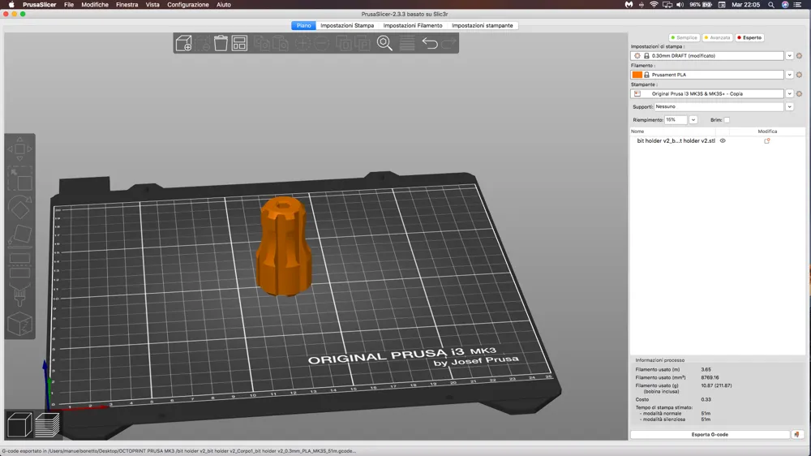
Task: Click the Undo arrow icon
Action: pos(430,43)
